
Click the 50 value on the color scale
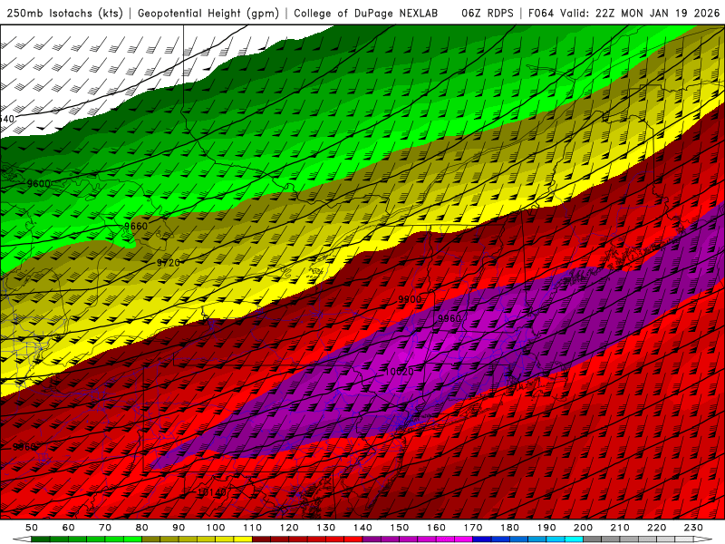tap(32, 528)
